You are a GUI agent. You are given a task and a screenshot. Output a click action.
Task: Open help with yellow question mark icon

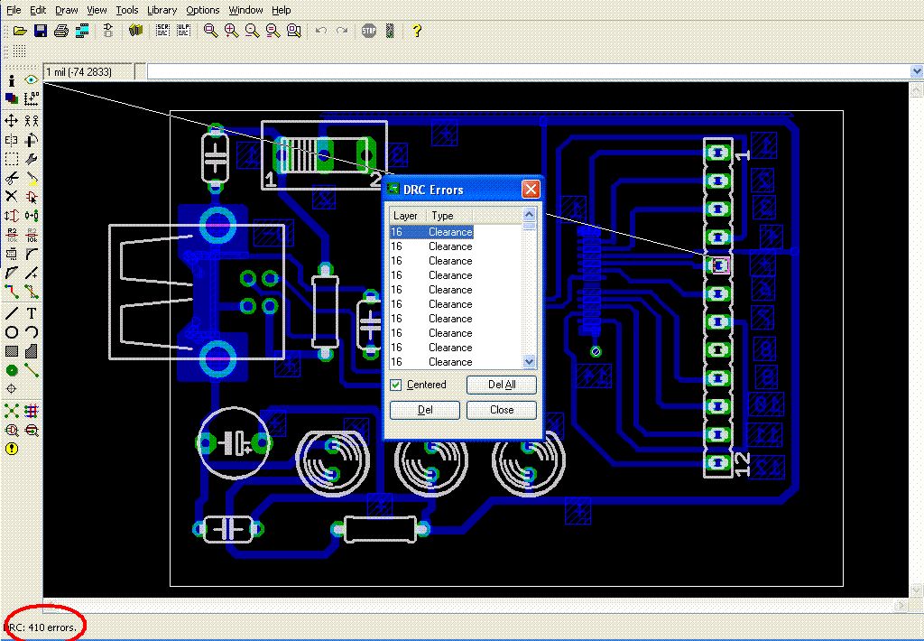(416, 31)
